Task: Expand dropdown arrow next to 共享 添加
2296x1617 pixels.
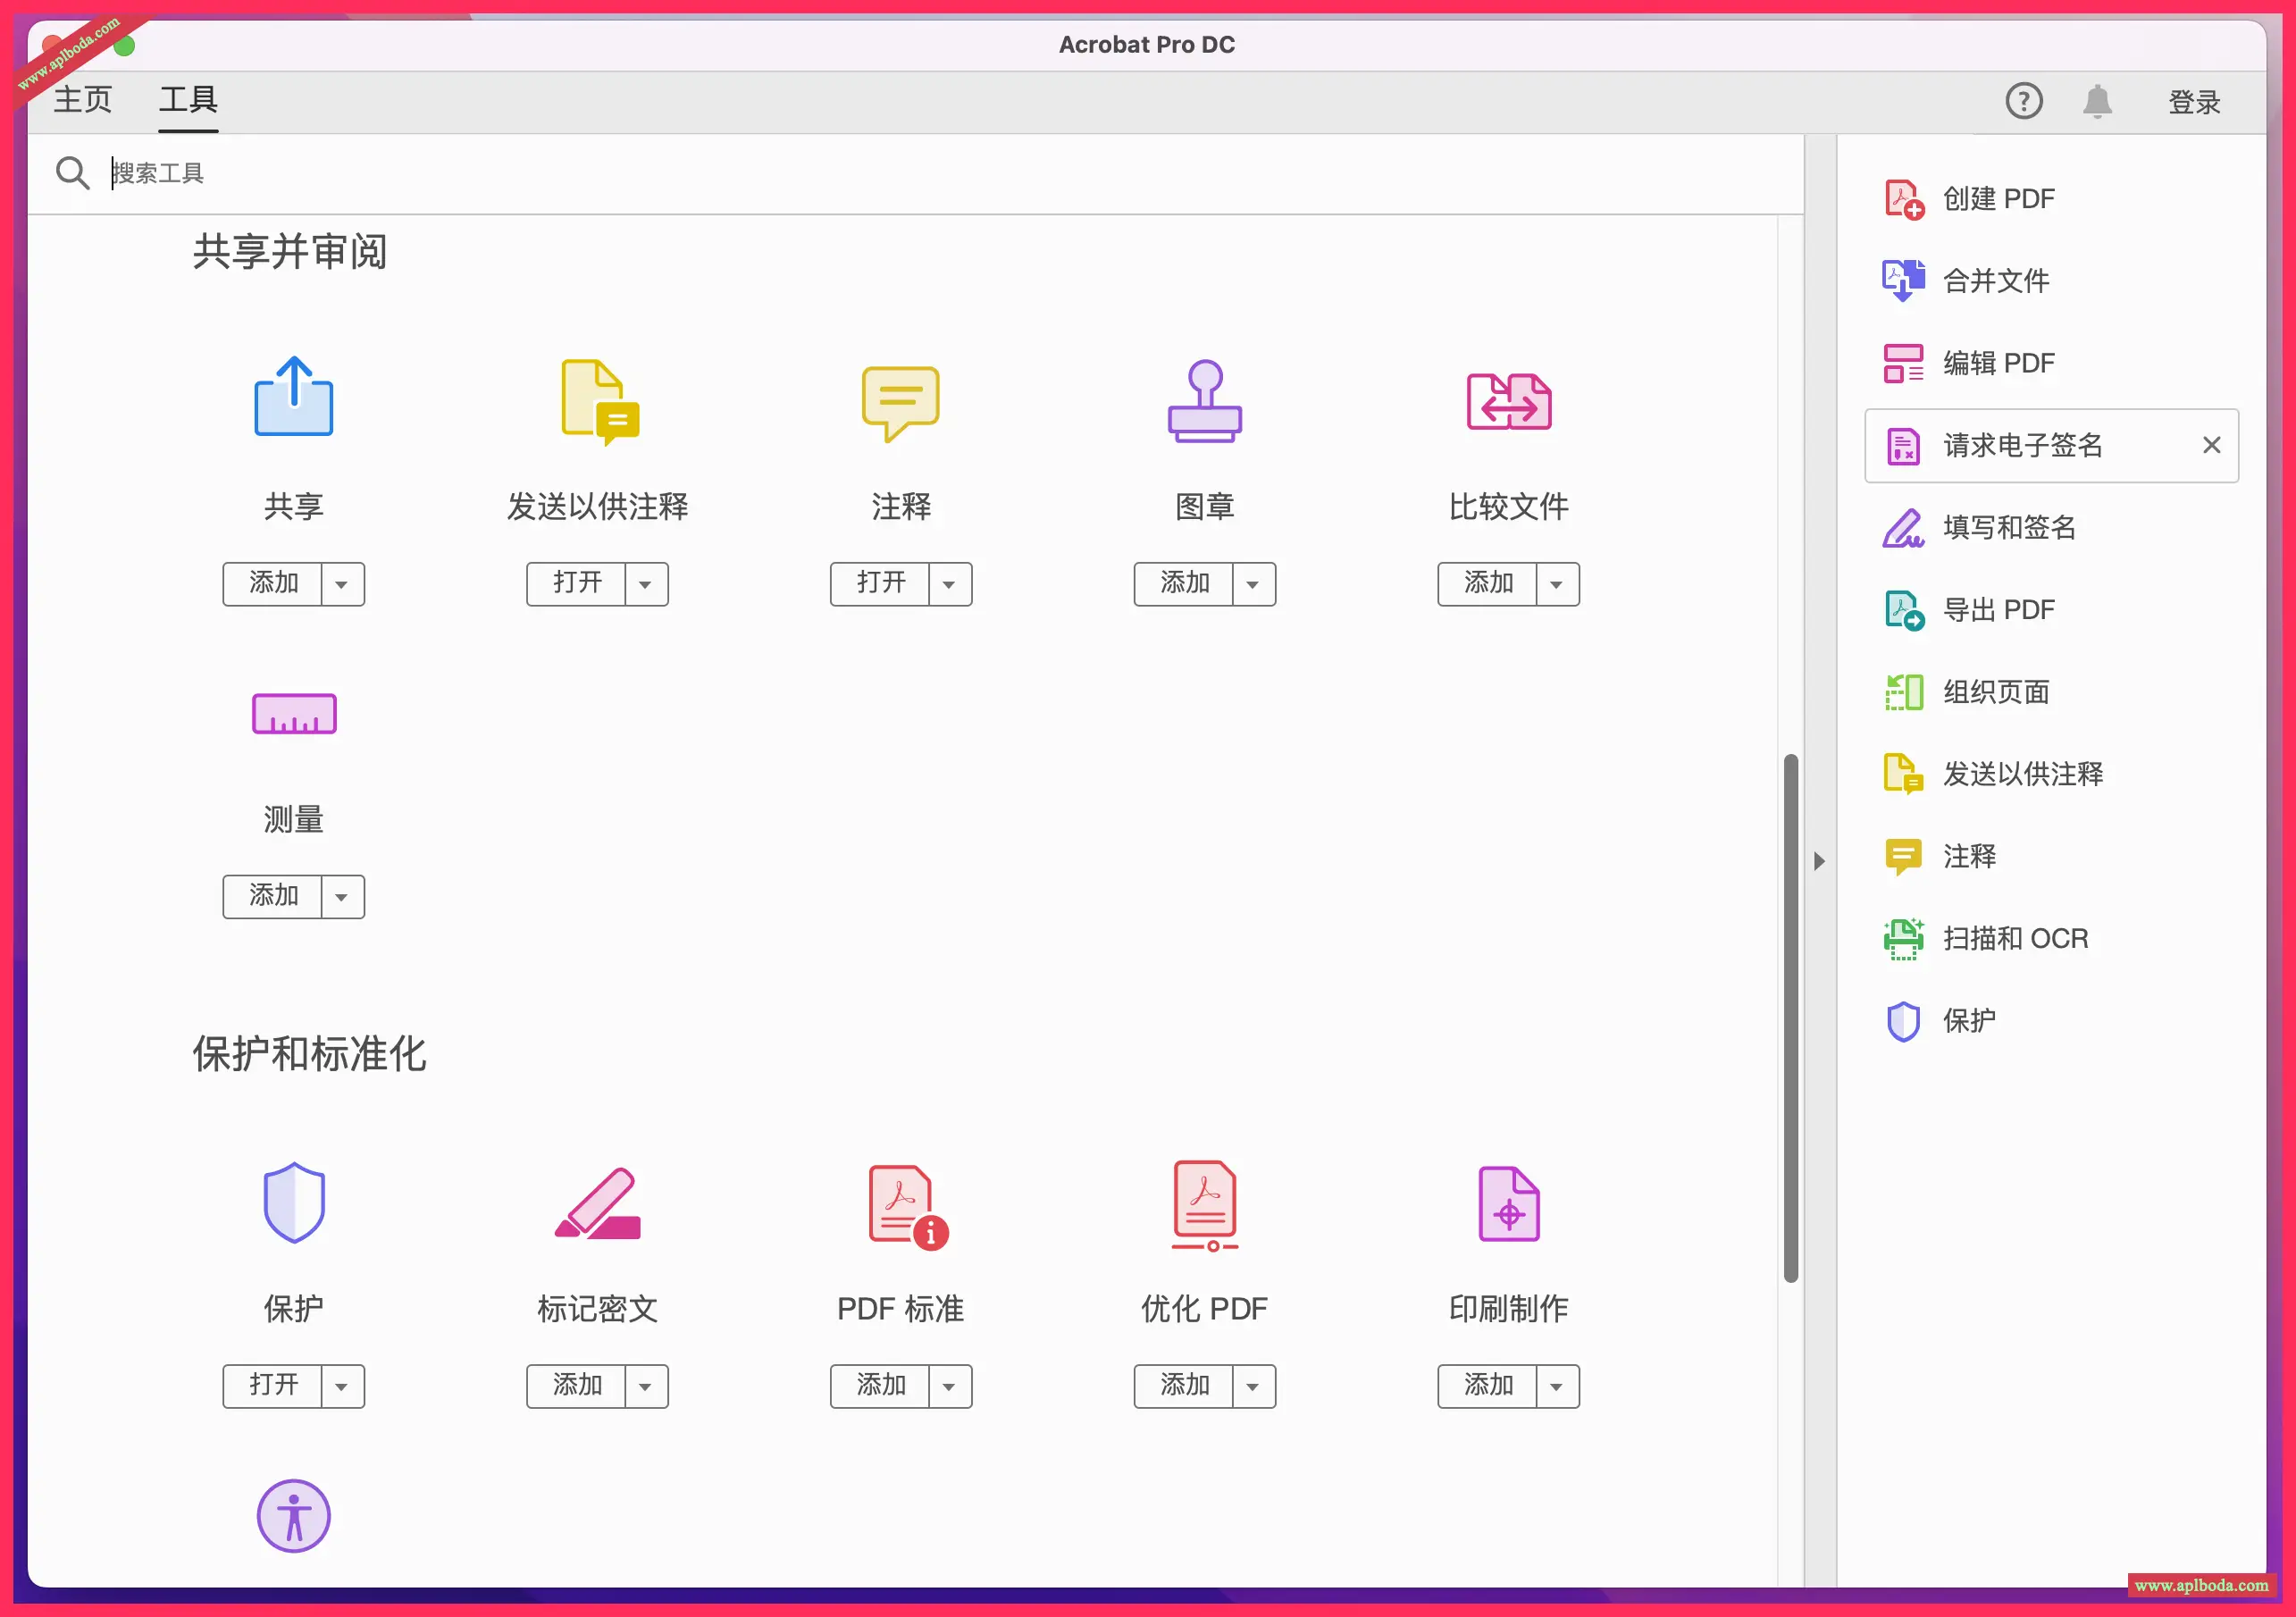Action: pyautogui.click(x=342, y=584)
